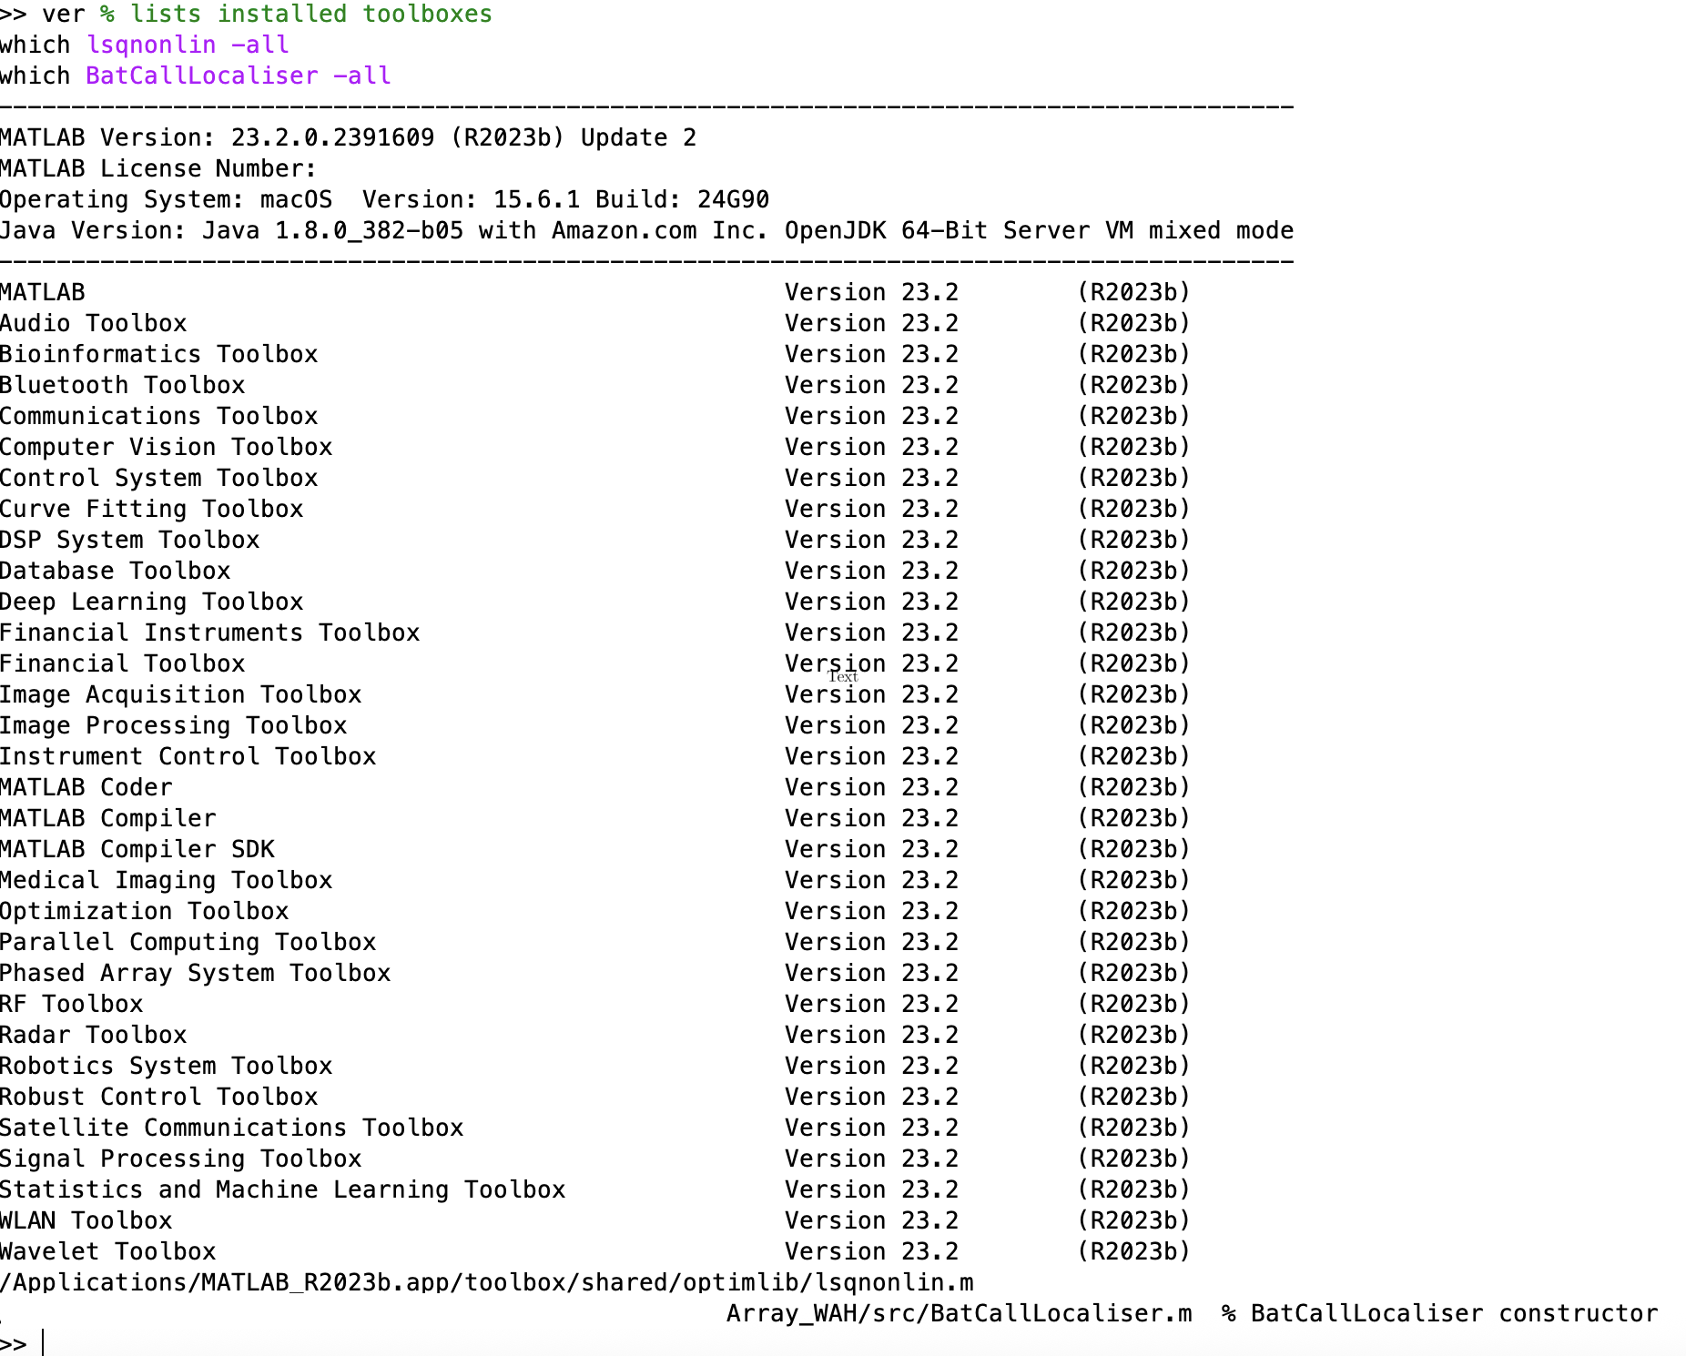Click the Signal Processing Toolbox entry
The width and height of the screenshot is (1686, 1356).
coord(180,1159)
